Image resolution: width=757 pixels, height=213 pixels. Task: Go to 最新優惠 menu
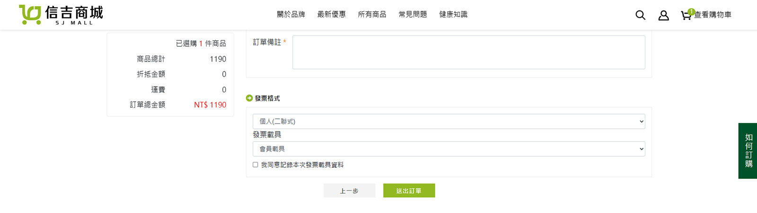tap(331, 15)
